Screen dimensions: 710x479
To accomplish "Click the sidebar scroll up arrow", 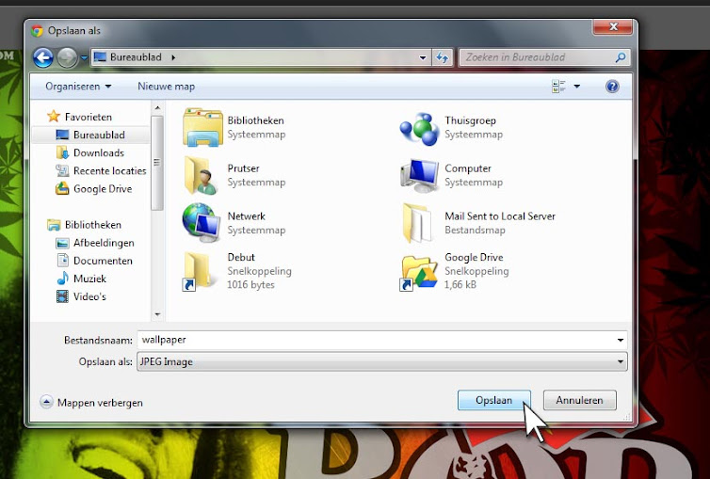I will [x=157, y=108].
